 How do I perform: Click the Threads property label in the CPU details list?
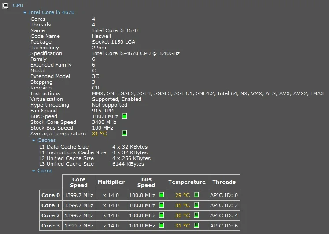click(x=41, y=25)
